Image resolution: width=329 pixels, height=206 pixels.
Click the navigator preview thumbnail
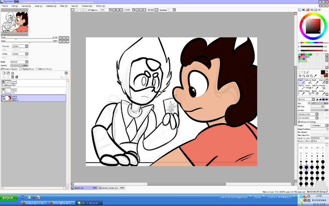14,22
